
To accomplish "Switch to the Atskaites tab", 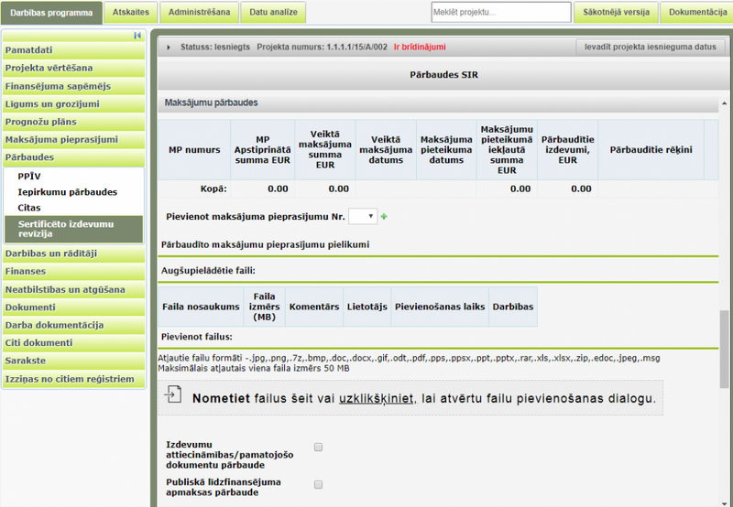I will (x=129, y=13).
